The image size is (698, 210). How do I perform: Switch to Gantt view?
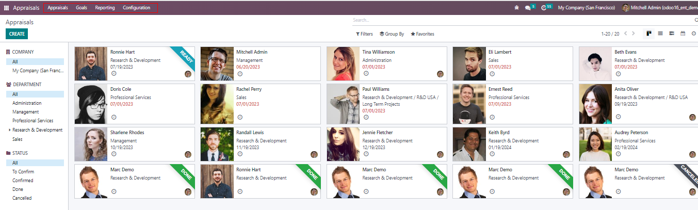coord(671,34)
